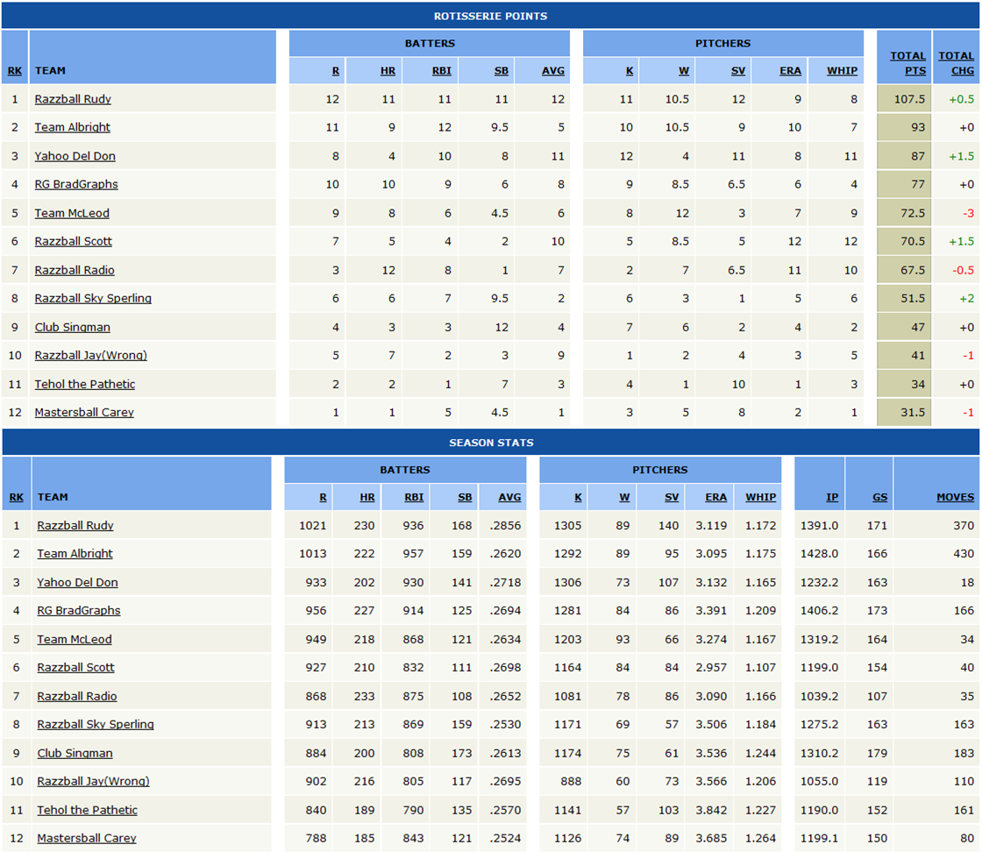Sort Rotisserie Points by SB header

(x=501, y=71)
